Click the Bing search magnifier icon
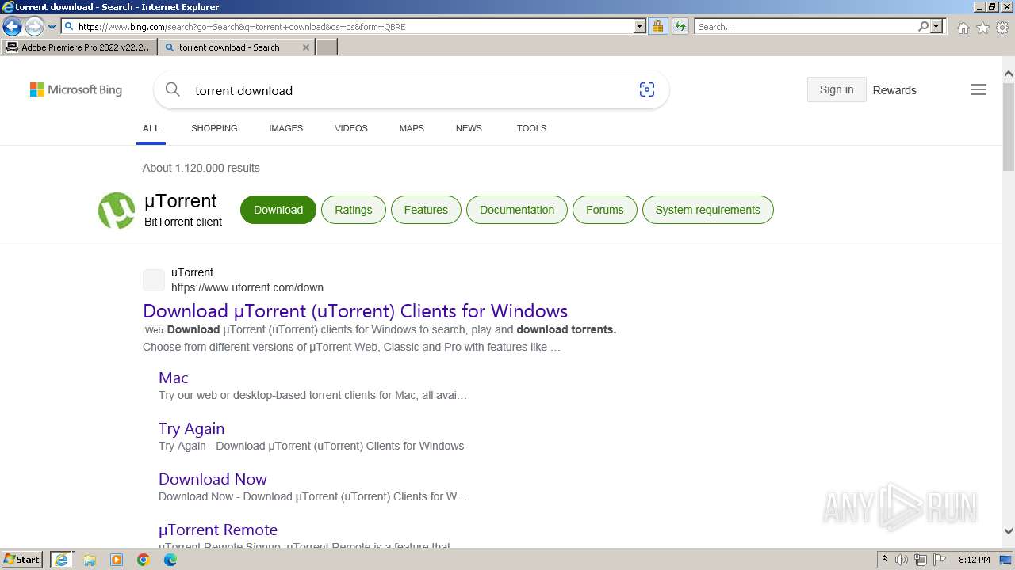 point(172,90)
